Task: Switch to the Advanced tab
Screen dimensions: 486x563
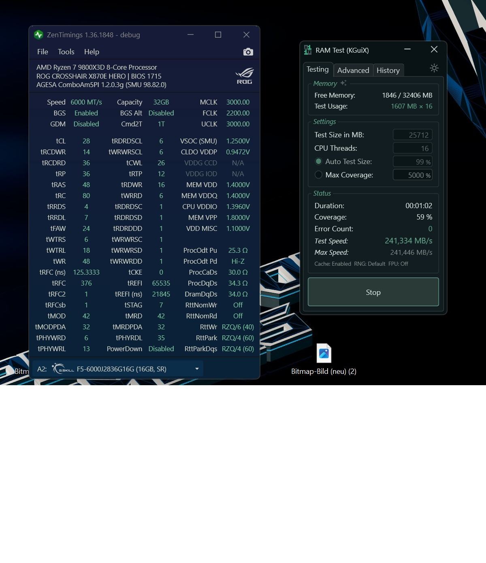Action: click(x=353, y=70)
